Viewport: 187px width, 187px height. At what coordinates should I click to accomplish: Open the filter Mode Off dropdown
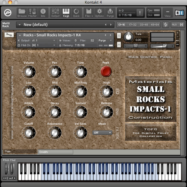pyautogui.click(x=102, y=133)
